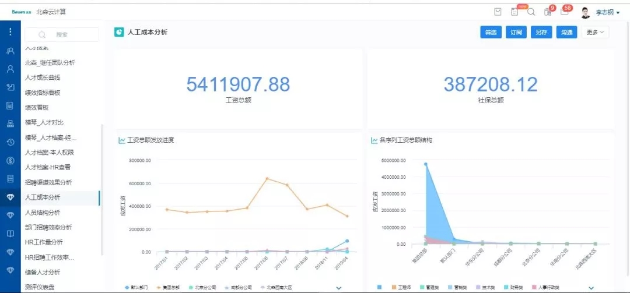Click the 2017/06 peak point on line chart

pyautogui.click(x=267, y=179)
